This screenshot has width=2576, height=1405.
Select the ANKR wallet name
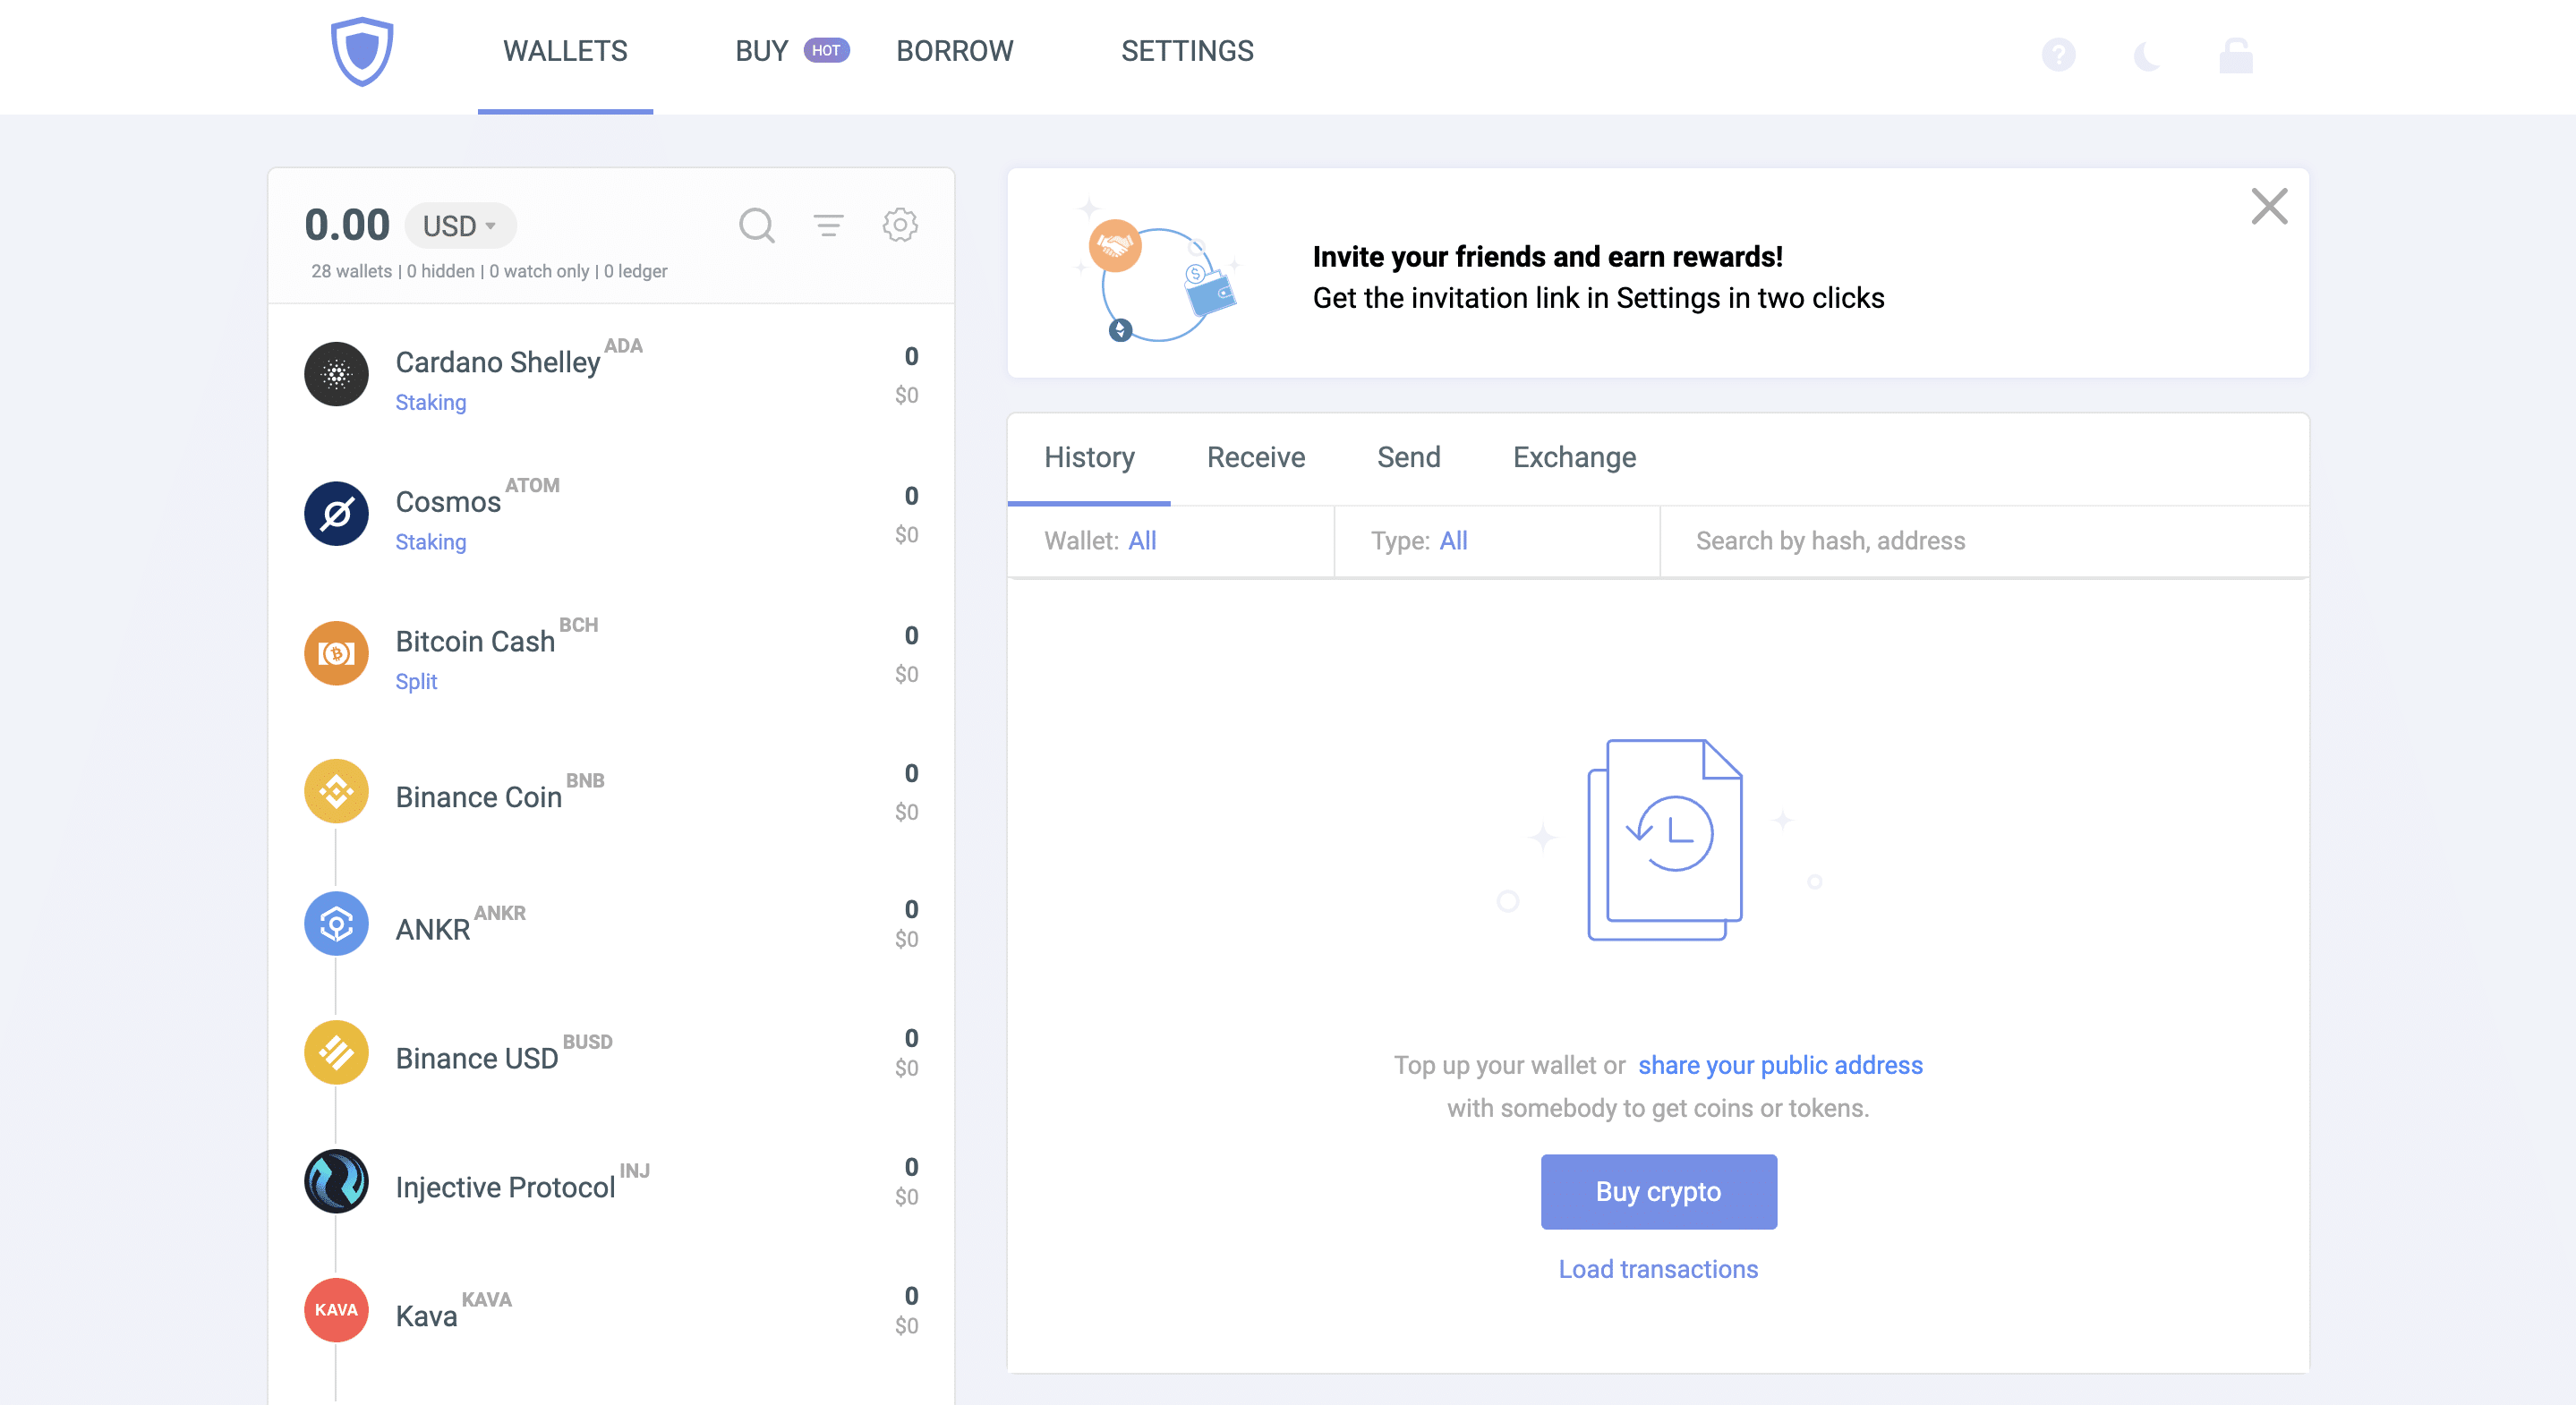point(432,929)
